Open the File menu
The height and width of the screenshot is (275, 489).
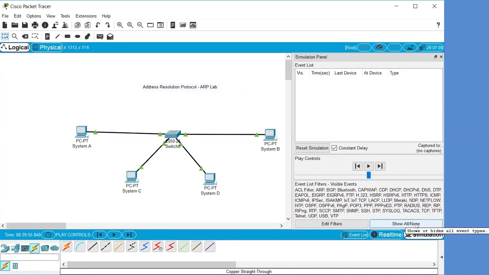[x=5, y=16]
